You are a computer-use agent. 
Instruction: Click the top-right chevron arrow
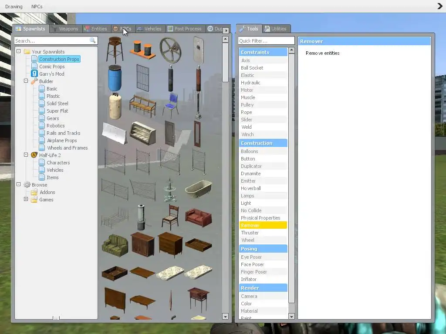440,6
